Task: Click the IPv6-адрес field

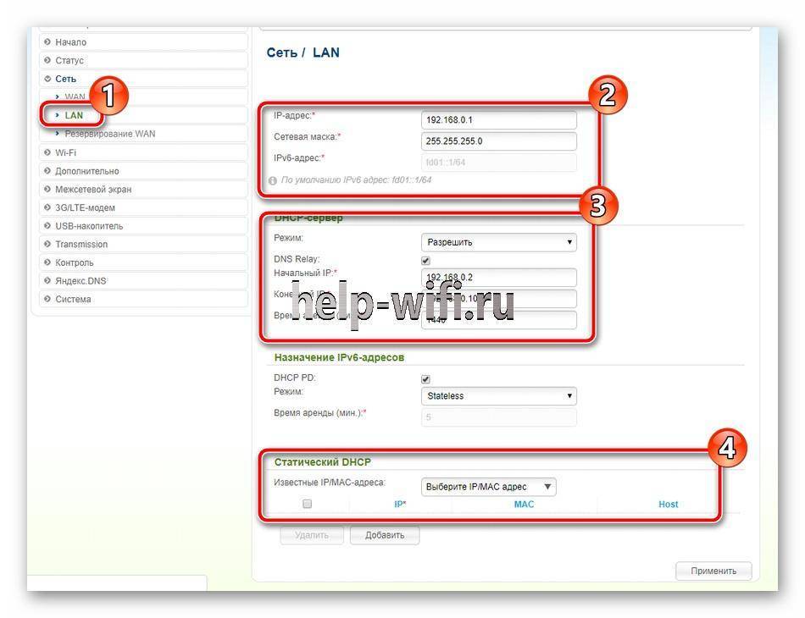Action: click(x=498, y=163)
